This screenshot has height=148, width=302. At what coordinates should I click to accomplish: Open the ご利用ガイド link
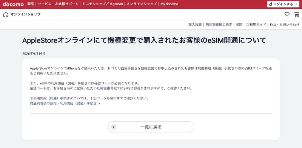tap(256, 25)
